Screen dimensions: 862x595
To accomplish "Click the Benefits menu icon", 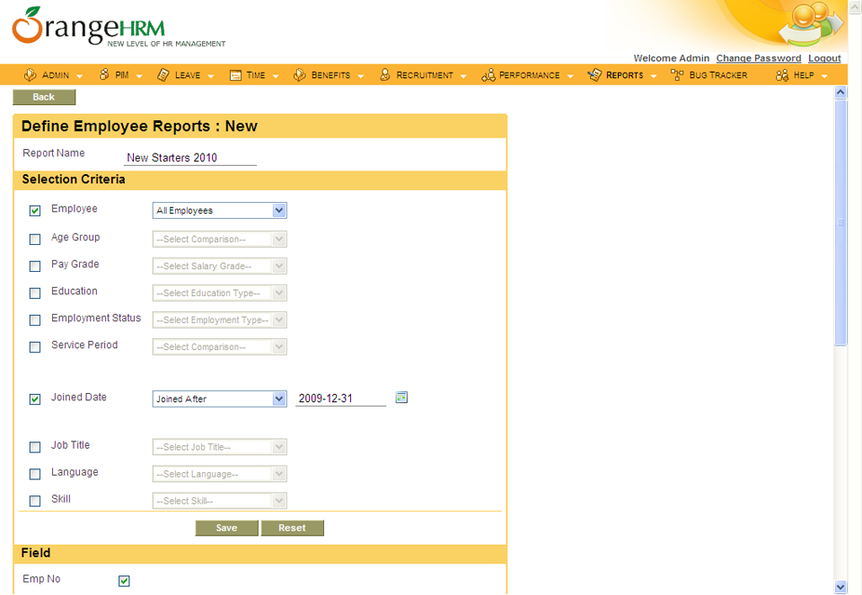I will coord(300,74).
